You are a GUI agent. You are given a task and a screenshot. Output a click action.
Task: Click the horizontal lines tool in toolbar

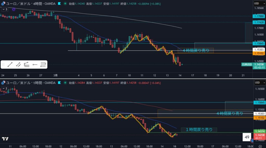[x=43, y=65]
